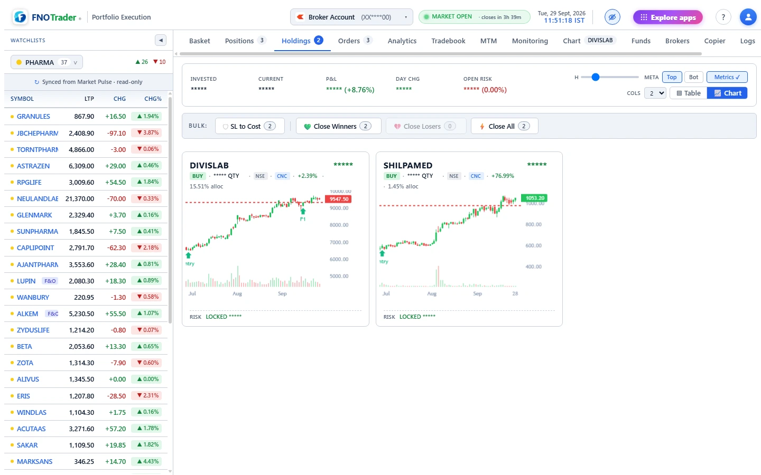Open the Analytics tab
The height and width of the screenshot is (475, 761).
[402, 41]
